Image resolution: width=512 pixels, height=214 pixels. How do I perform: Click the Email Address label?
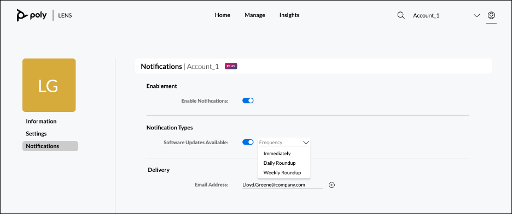click(211, 185)
